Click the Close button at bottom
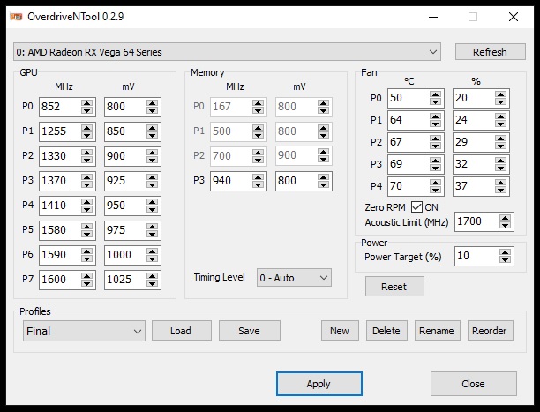 (473, 384)
